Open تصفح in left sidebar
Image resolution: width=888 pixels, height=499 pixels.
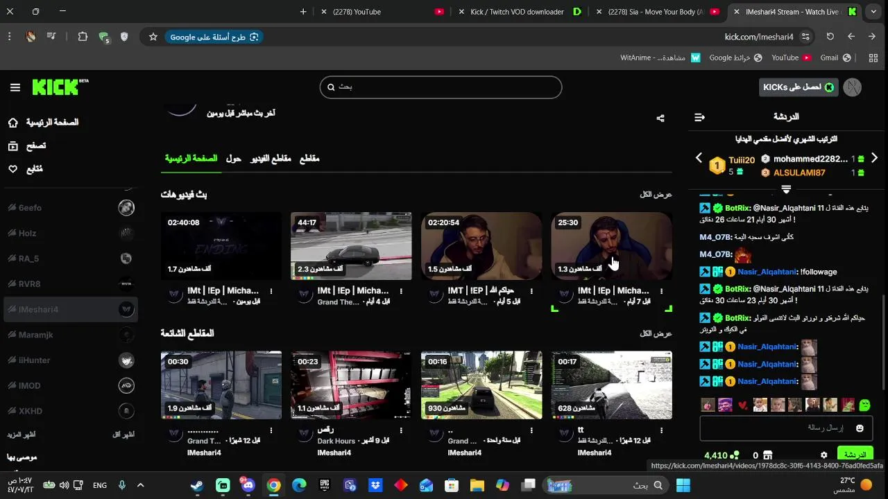click(27, 146)
